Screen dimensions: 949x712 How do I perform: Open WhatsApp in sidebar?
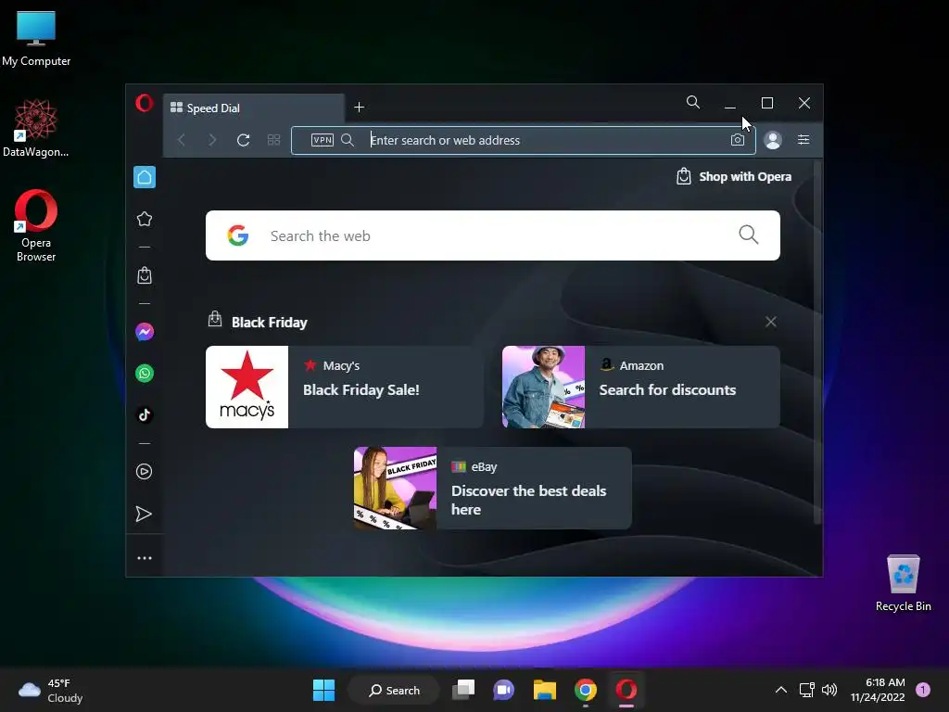point(145,373)
